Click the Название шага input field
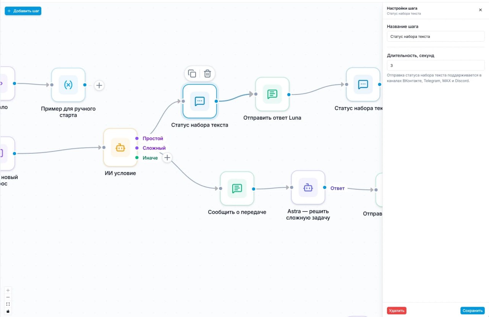 pos(436,36)
